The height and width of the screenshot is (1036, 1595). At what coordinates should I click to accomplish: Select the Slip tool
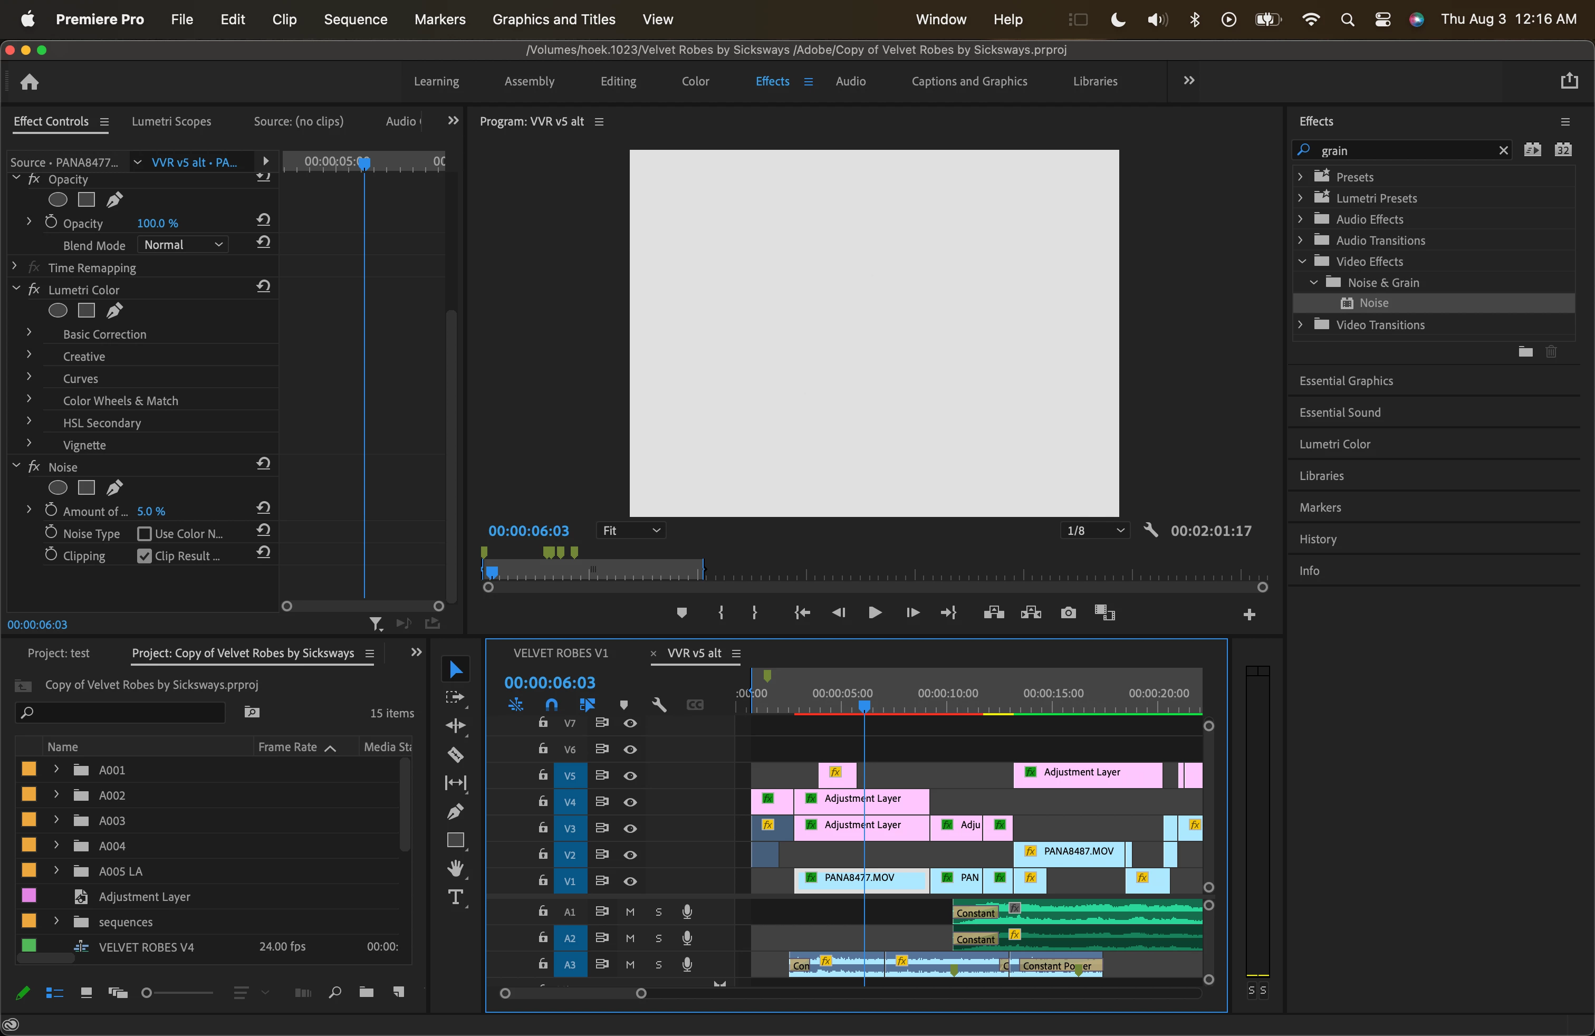click(x=456, y=783)
